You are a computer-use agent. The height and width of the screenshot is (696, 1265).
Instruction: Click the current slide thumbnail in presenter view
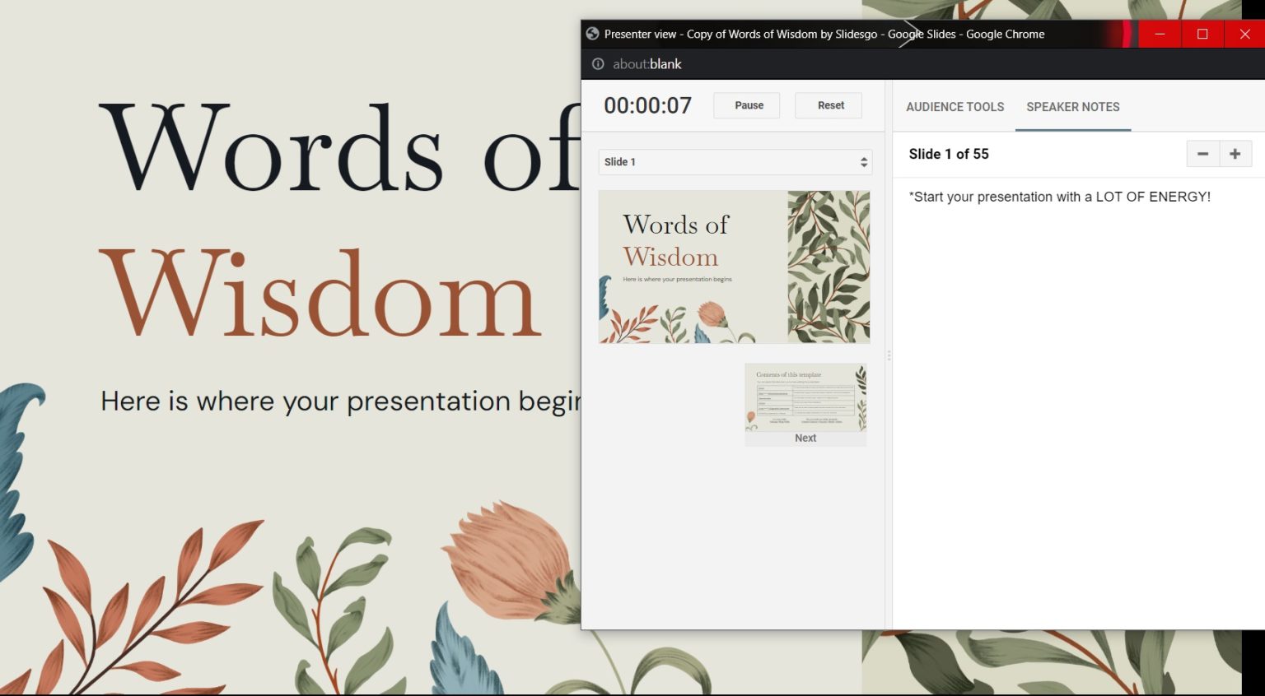(x=734, y=267)
